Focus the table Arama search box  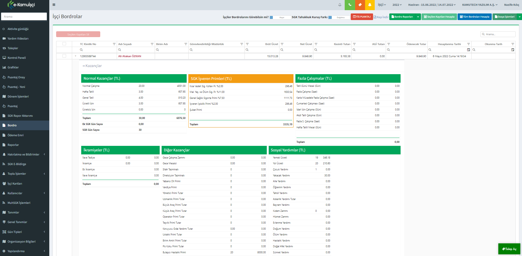[498, 34]
